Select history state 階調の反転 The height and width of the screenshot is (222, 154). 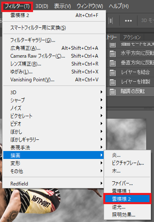(130, 91)
